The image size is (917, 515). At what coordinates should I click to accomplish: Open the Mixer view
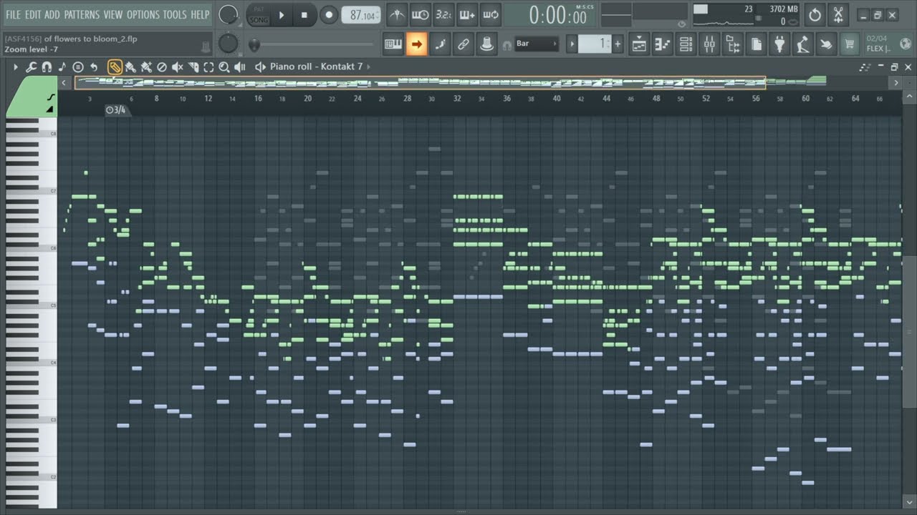pos(709,44)
